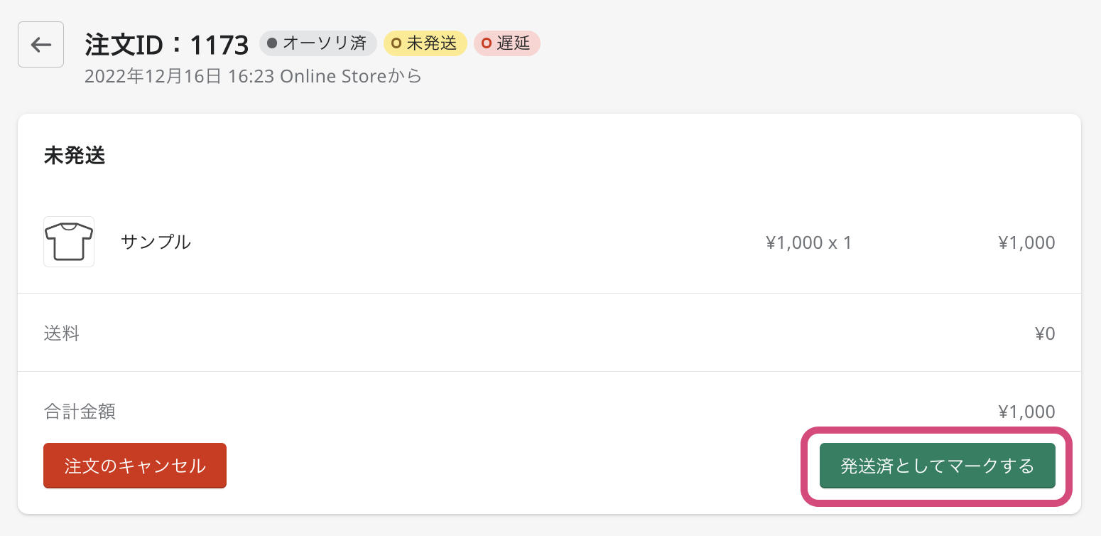This screenshot has width=1101, height=536.
Task: Click the ¥0 shipping fee amount
Action: (1045, 333)
